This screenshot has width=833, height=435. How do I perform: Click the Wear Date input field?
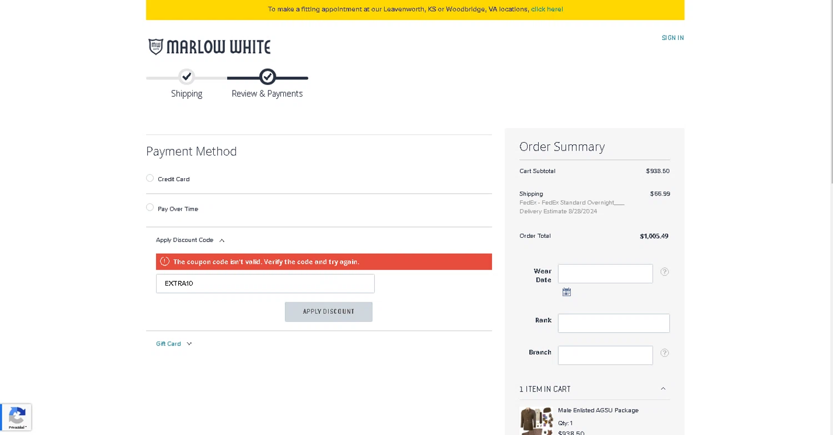click(x=605, y=273)
